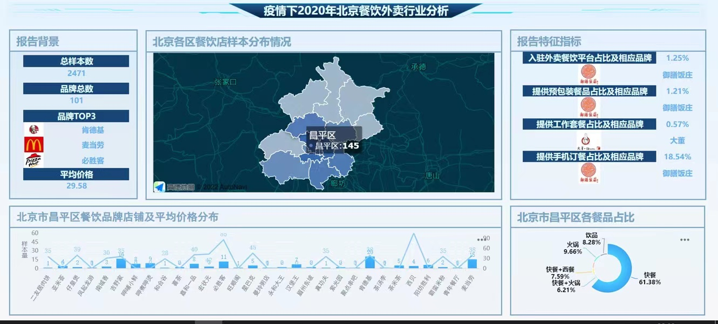Click the 品牌总数 header
The image size is (718, 324).
tap(76, 89)
